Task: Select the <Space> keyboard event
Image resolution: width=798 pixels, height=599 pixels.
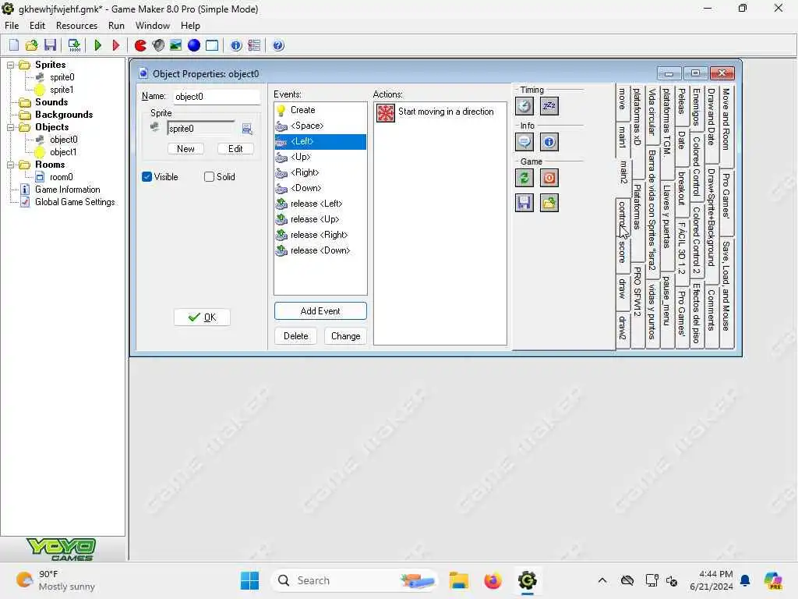Action: pos(320,126)
